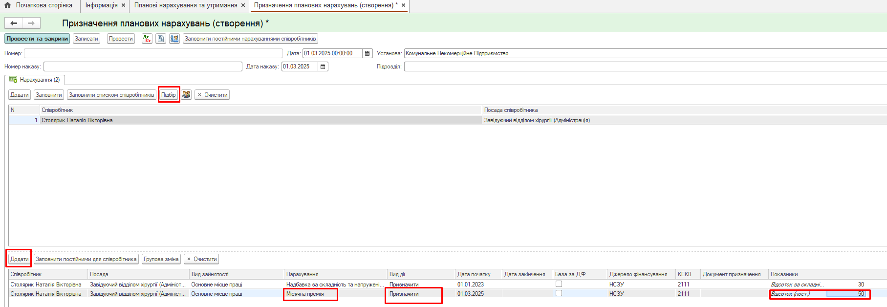Open the Дт/Кт postings icon
Screen dimensions: 887x307
point(147,39)
